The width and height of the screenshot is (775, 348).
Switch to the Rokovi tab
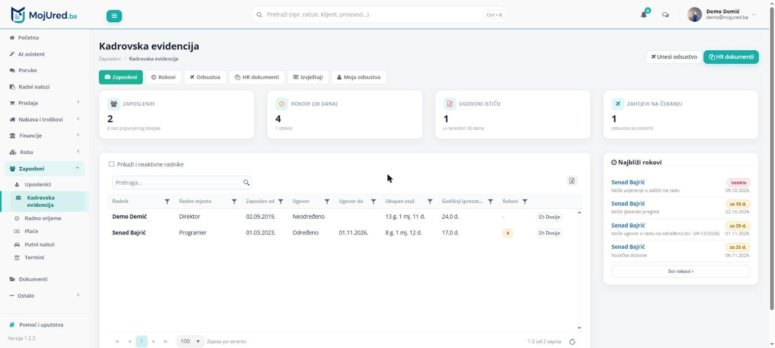163,77
